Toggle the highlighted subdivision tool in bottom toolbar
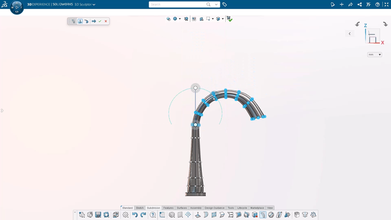Screen dimensions: 391x220 coord(263,215)
